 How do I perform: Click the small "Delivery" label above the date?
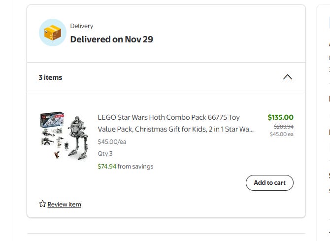81,26
